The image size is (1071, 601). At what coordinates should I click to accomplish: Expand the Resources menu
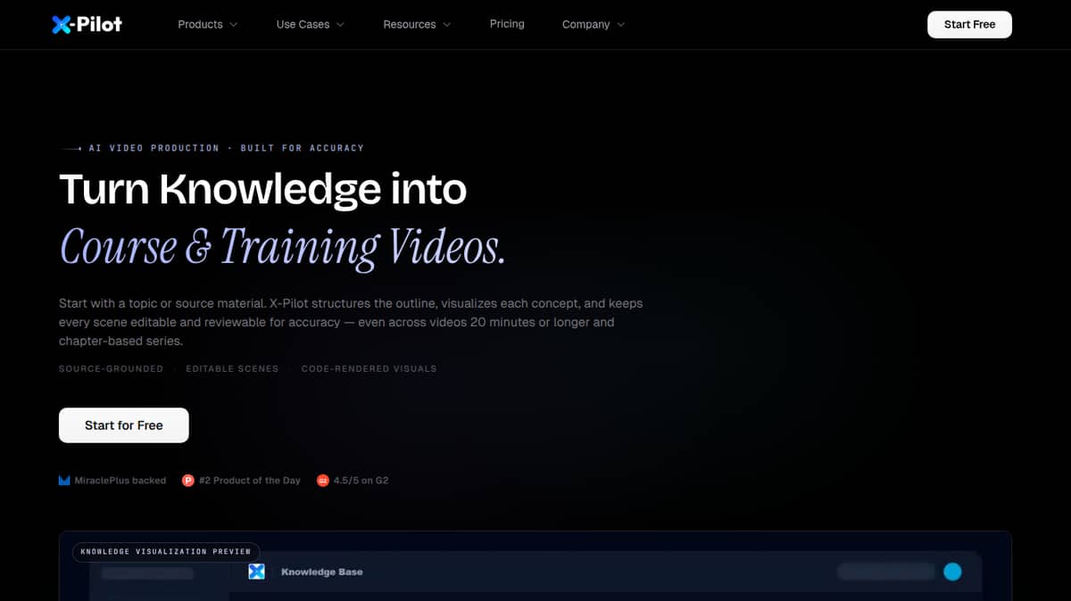pos(417,24)
